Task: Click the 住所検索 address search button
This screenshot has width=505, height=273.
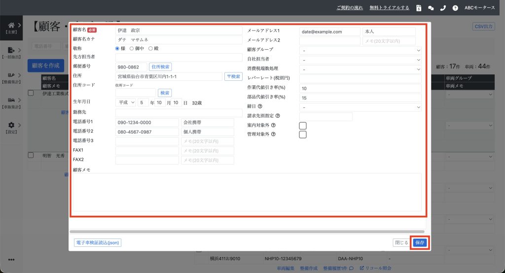Action: point(161,67)
